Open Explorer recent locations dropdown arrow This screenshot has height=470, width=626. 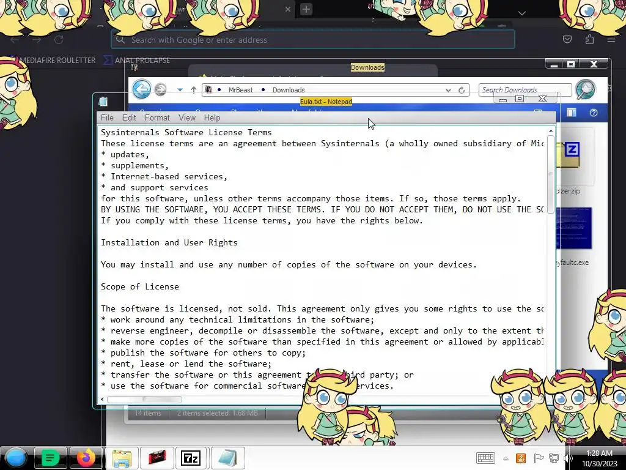coord(180,90)
